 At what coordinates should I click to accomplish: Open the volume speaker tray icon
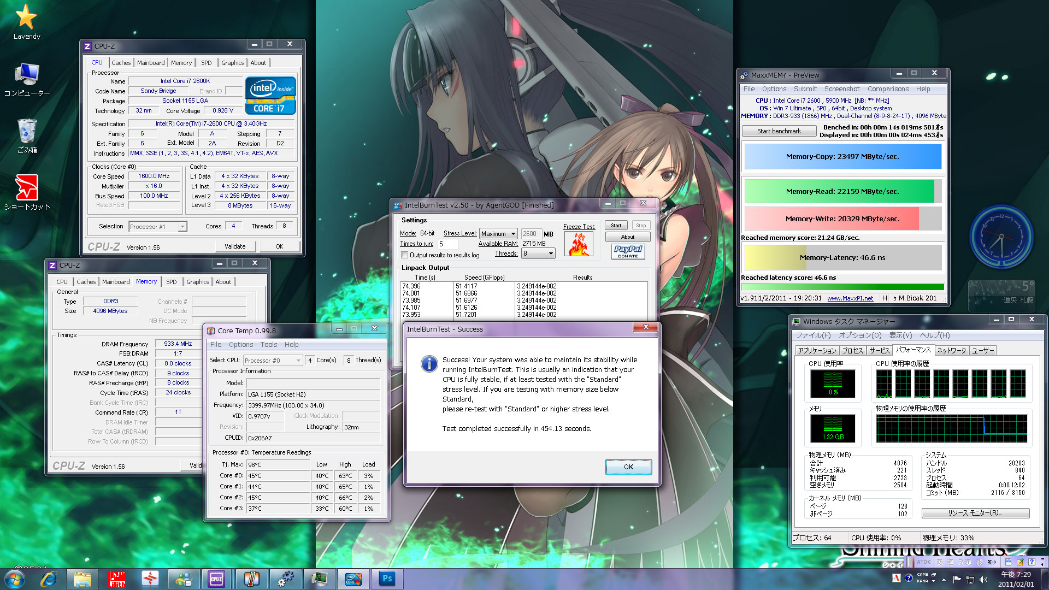pos(983,579)
